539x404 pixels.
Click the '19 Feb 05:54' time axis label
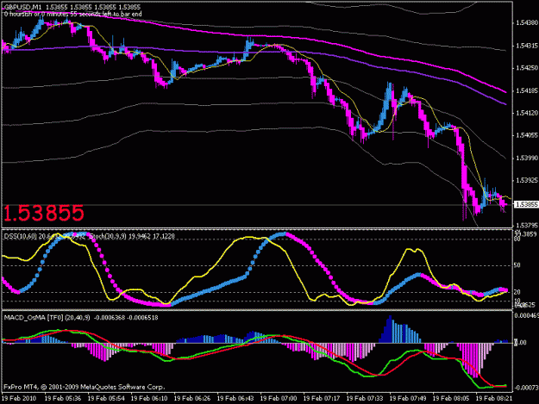[x=105, y=399]
